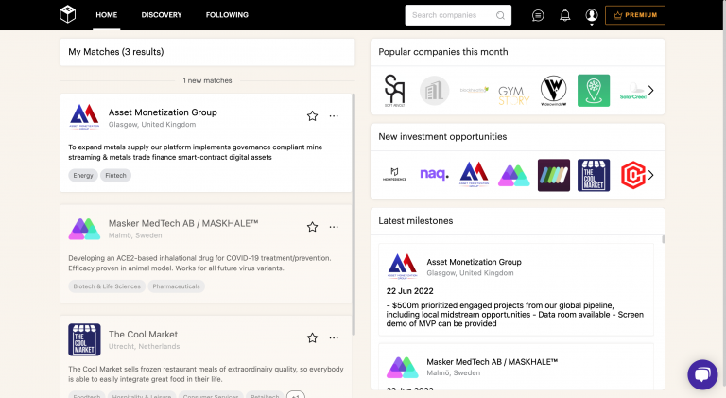Open the VW circular logo company
Image resolution: width=726 pixels, height=398 pixels.
click(x=554, y=90)
